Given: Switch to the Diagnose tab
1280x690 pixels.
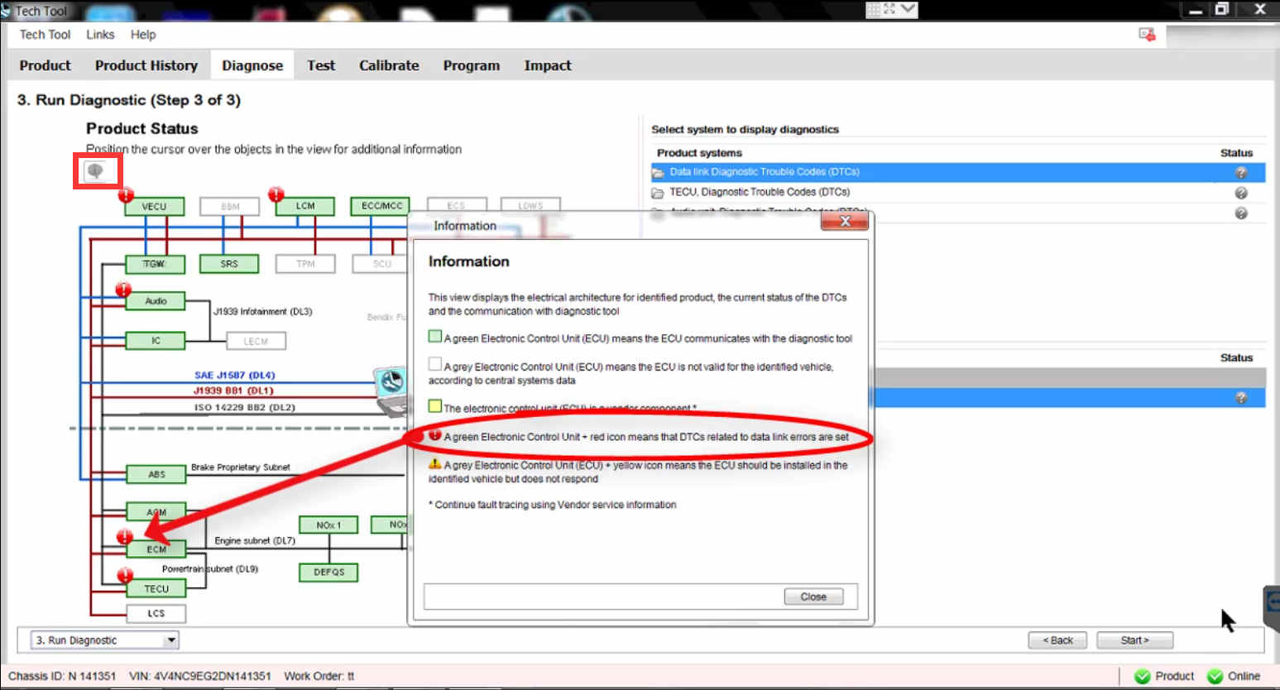Looking at the screenshot, I should click(252, 65).
